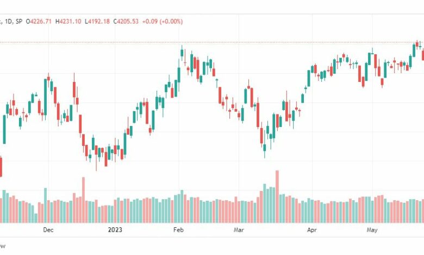
Task: Click the 2023 label on time axis
Action: pos(115,230)
